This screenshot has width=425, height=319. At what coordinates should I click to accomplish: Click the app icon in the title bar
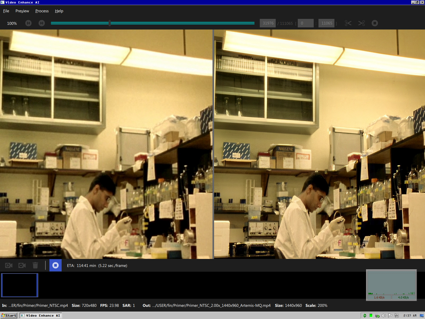click(x=2, y=2)
